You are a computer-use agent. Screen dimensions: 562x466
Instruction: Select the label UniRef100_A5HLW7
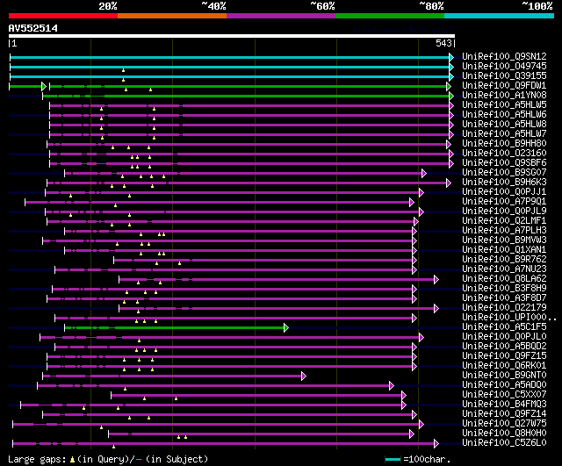point(504,133)
